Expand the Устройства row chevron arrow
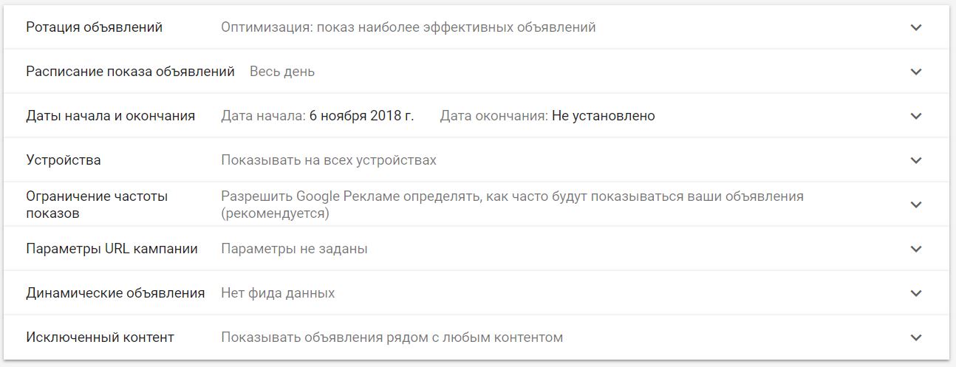The width and height of the screenshot is (956, 367). click(x=916, y=160)
